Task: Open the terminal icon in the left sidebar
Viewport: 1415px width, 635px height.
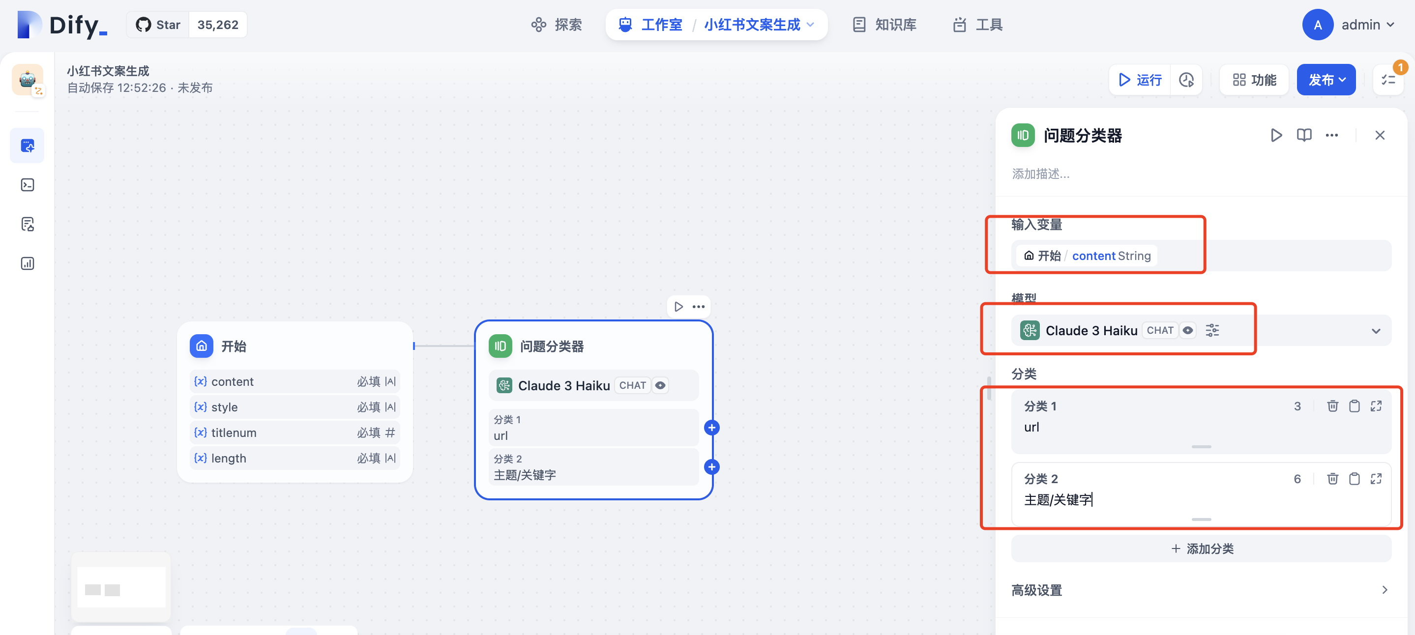Action: (28, 185)
